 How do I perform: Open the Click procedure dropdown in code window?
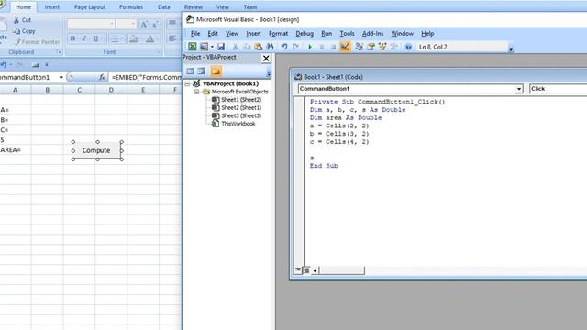[x=558, y=89]
